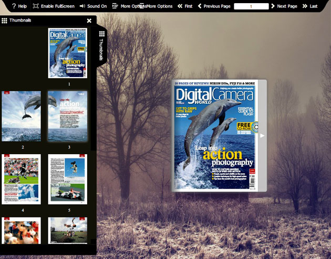Open blurred dancers thumbnail in bottom row
The width and height of the screenshot is (331, 259).
[x=22, y=231]
